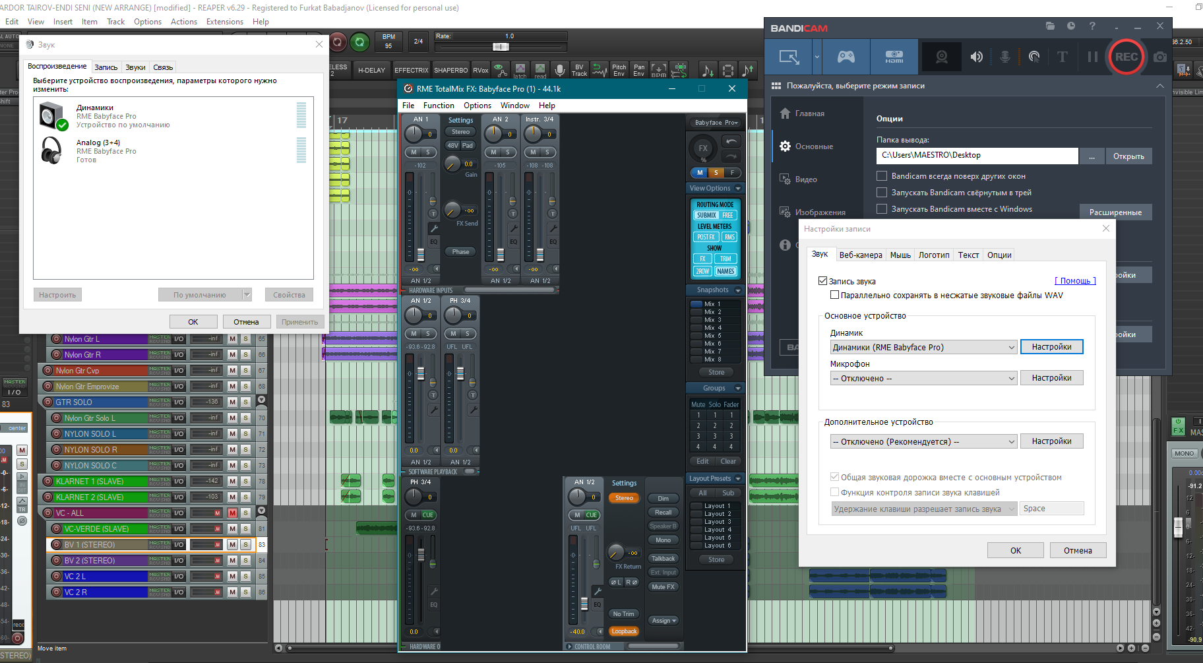Click REAPER toolbar BV Track button

pyautogui.click(x=579, y=70)
